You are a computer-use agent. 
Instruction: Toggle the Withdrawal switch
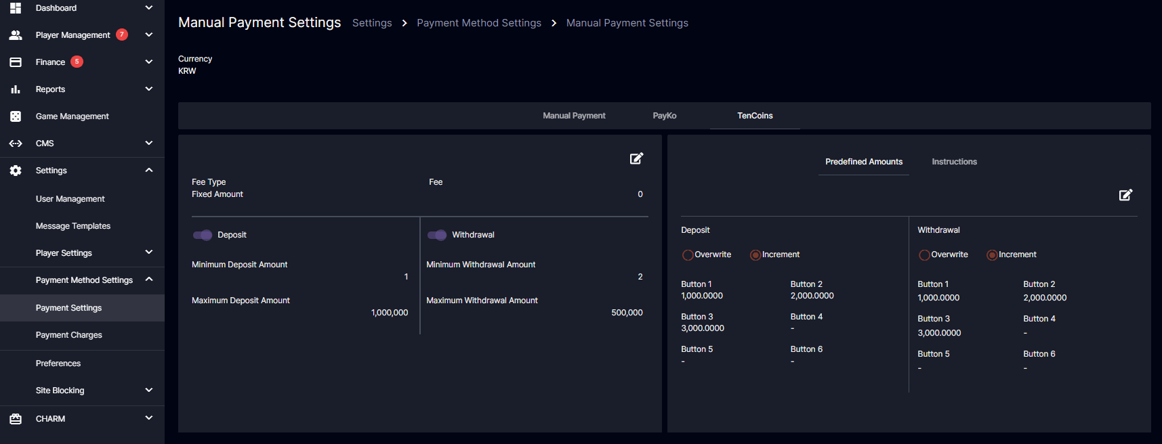click(437, 235)
